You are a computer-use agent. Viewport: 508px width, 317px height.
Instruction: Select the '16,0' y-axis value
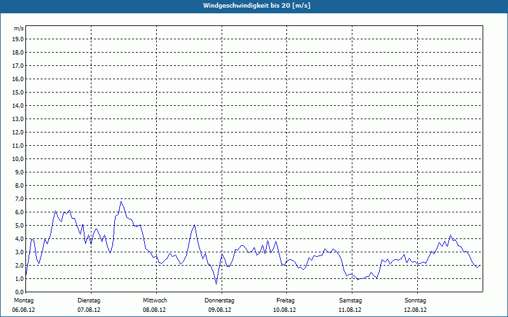coord(18,79)
